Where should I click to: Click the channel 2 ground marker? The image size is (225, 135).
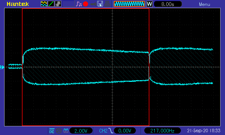pos(2,67)
